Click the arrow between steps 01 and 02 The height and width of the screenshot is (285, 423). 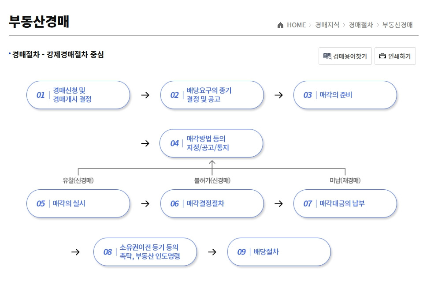coord(145,95)
